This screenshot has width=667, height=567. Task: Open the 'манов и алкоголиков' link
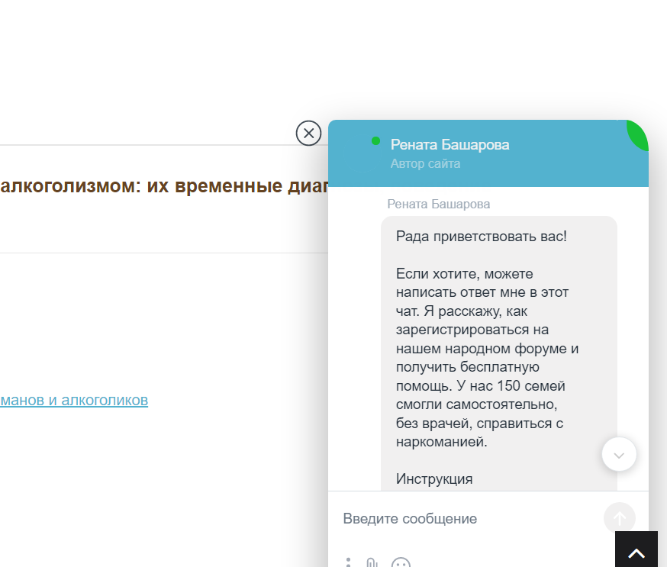(74, 400)
